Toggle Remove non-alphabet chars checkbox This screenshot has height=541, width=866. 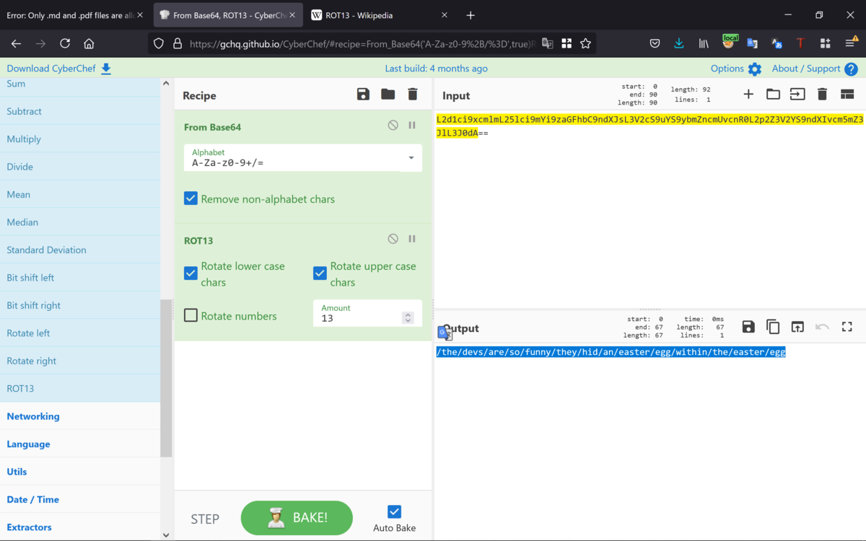pos(191,198)
